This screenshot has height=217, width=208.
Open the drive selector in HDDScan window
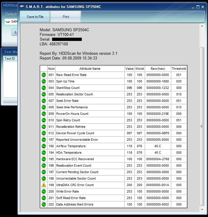tap(11, 22)
